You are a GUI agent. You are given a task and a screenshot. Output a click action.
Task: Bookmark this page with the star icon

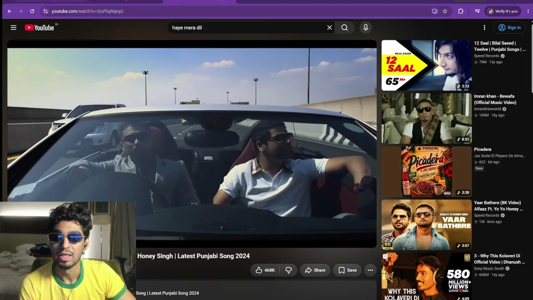point(445,11)
